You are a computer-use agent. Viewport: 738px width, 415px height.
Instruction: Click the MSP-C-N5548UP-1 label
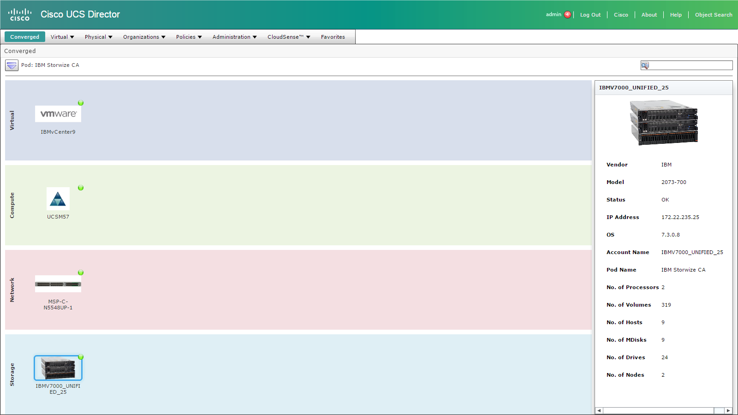tap(58, 305)
